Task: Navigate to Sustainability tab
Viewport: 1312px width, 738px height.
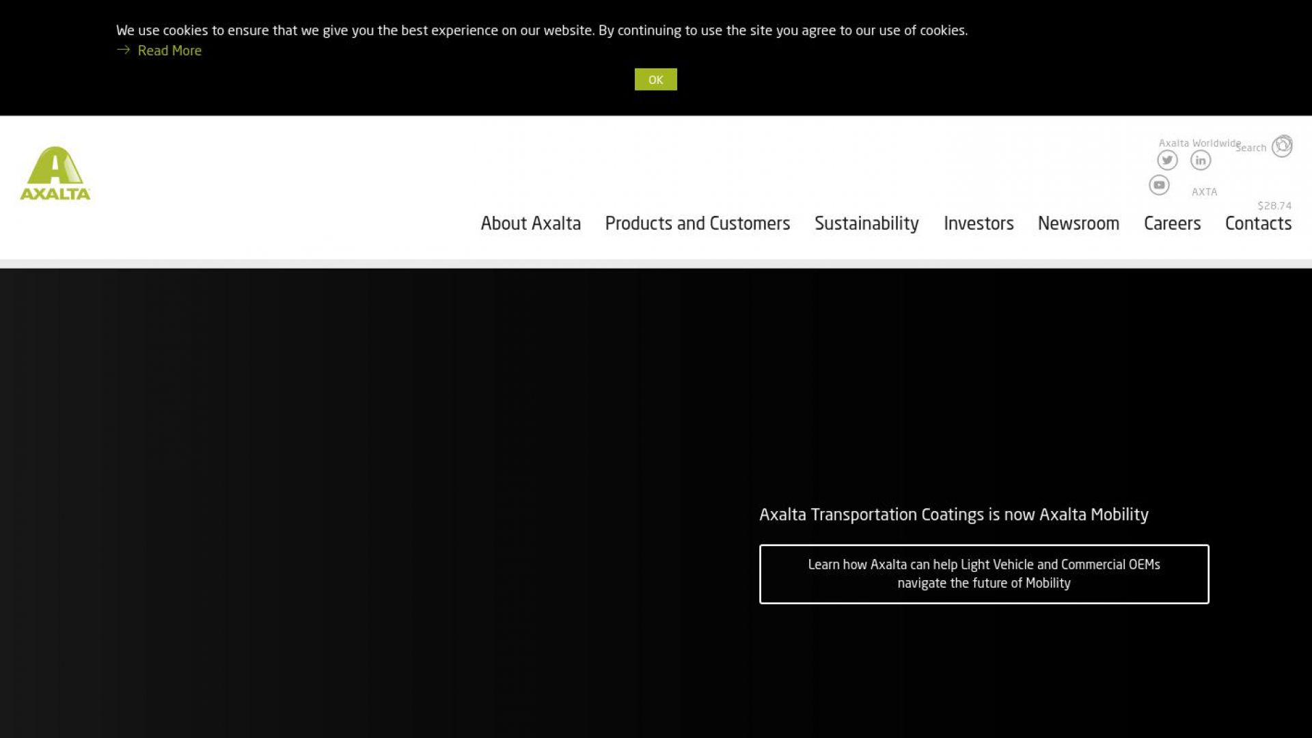Action: click(866, 223)
